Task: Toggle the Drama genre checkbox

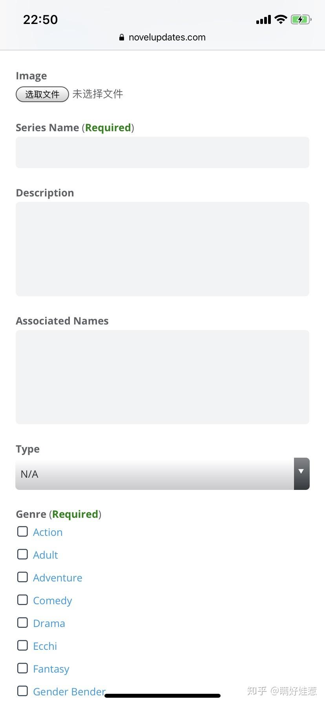Action: pyautogui.click(x=23, y=623)
